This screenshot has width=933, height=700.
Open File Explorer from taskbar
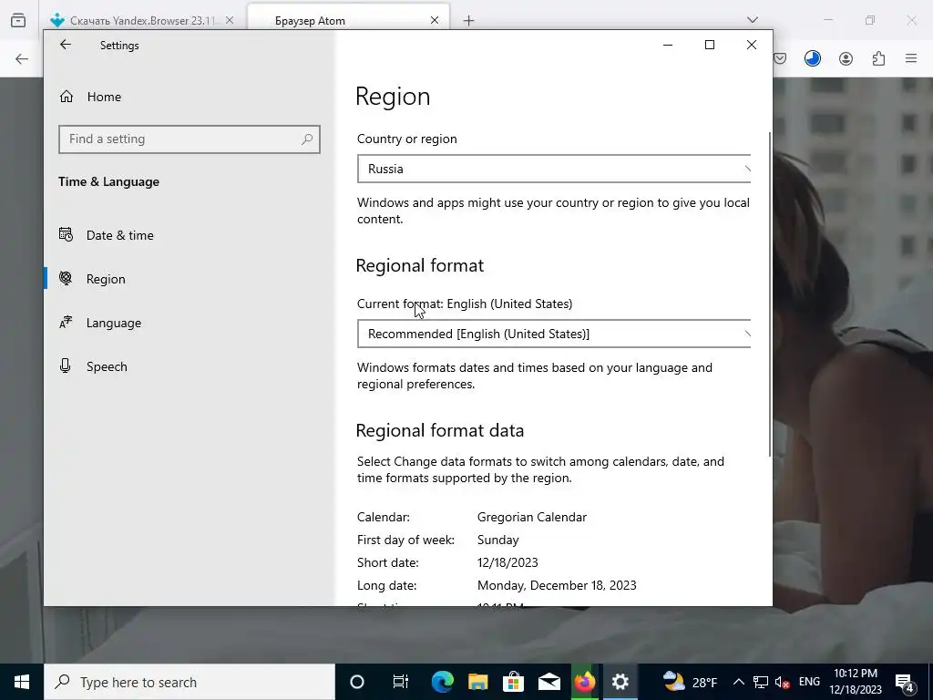point(477,682)
